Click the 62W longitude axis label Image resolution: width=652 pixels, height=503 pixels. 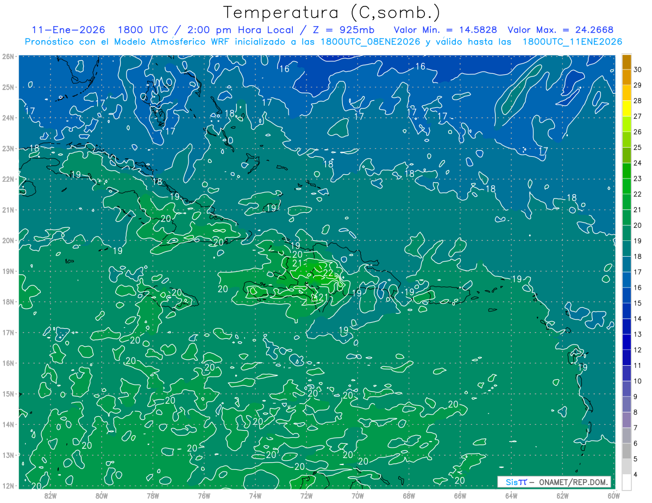pyautogui.click(x=562, y=495)
